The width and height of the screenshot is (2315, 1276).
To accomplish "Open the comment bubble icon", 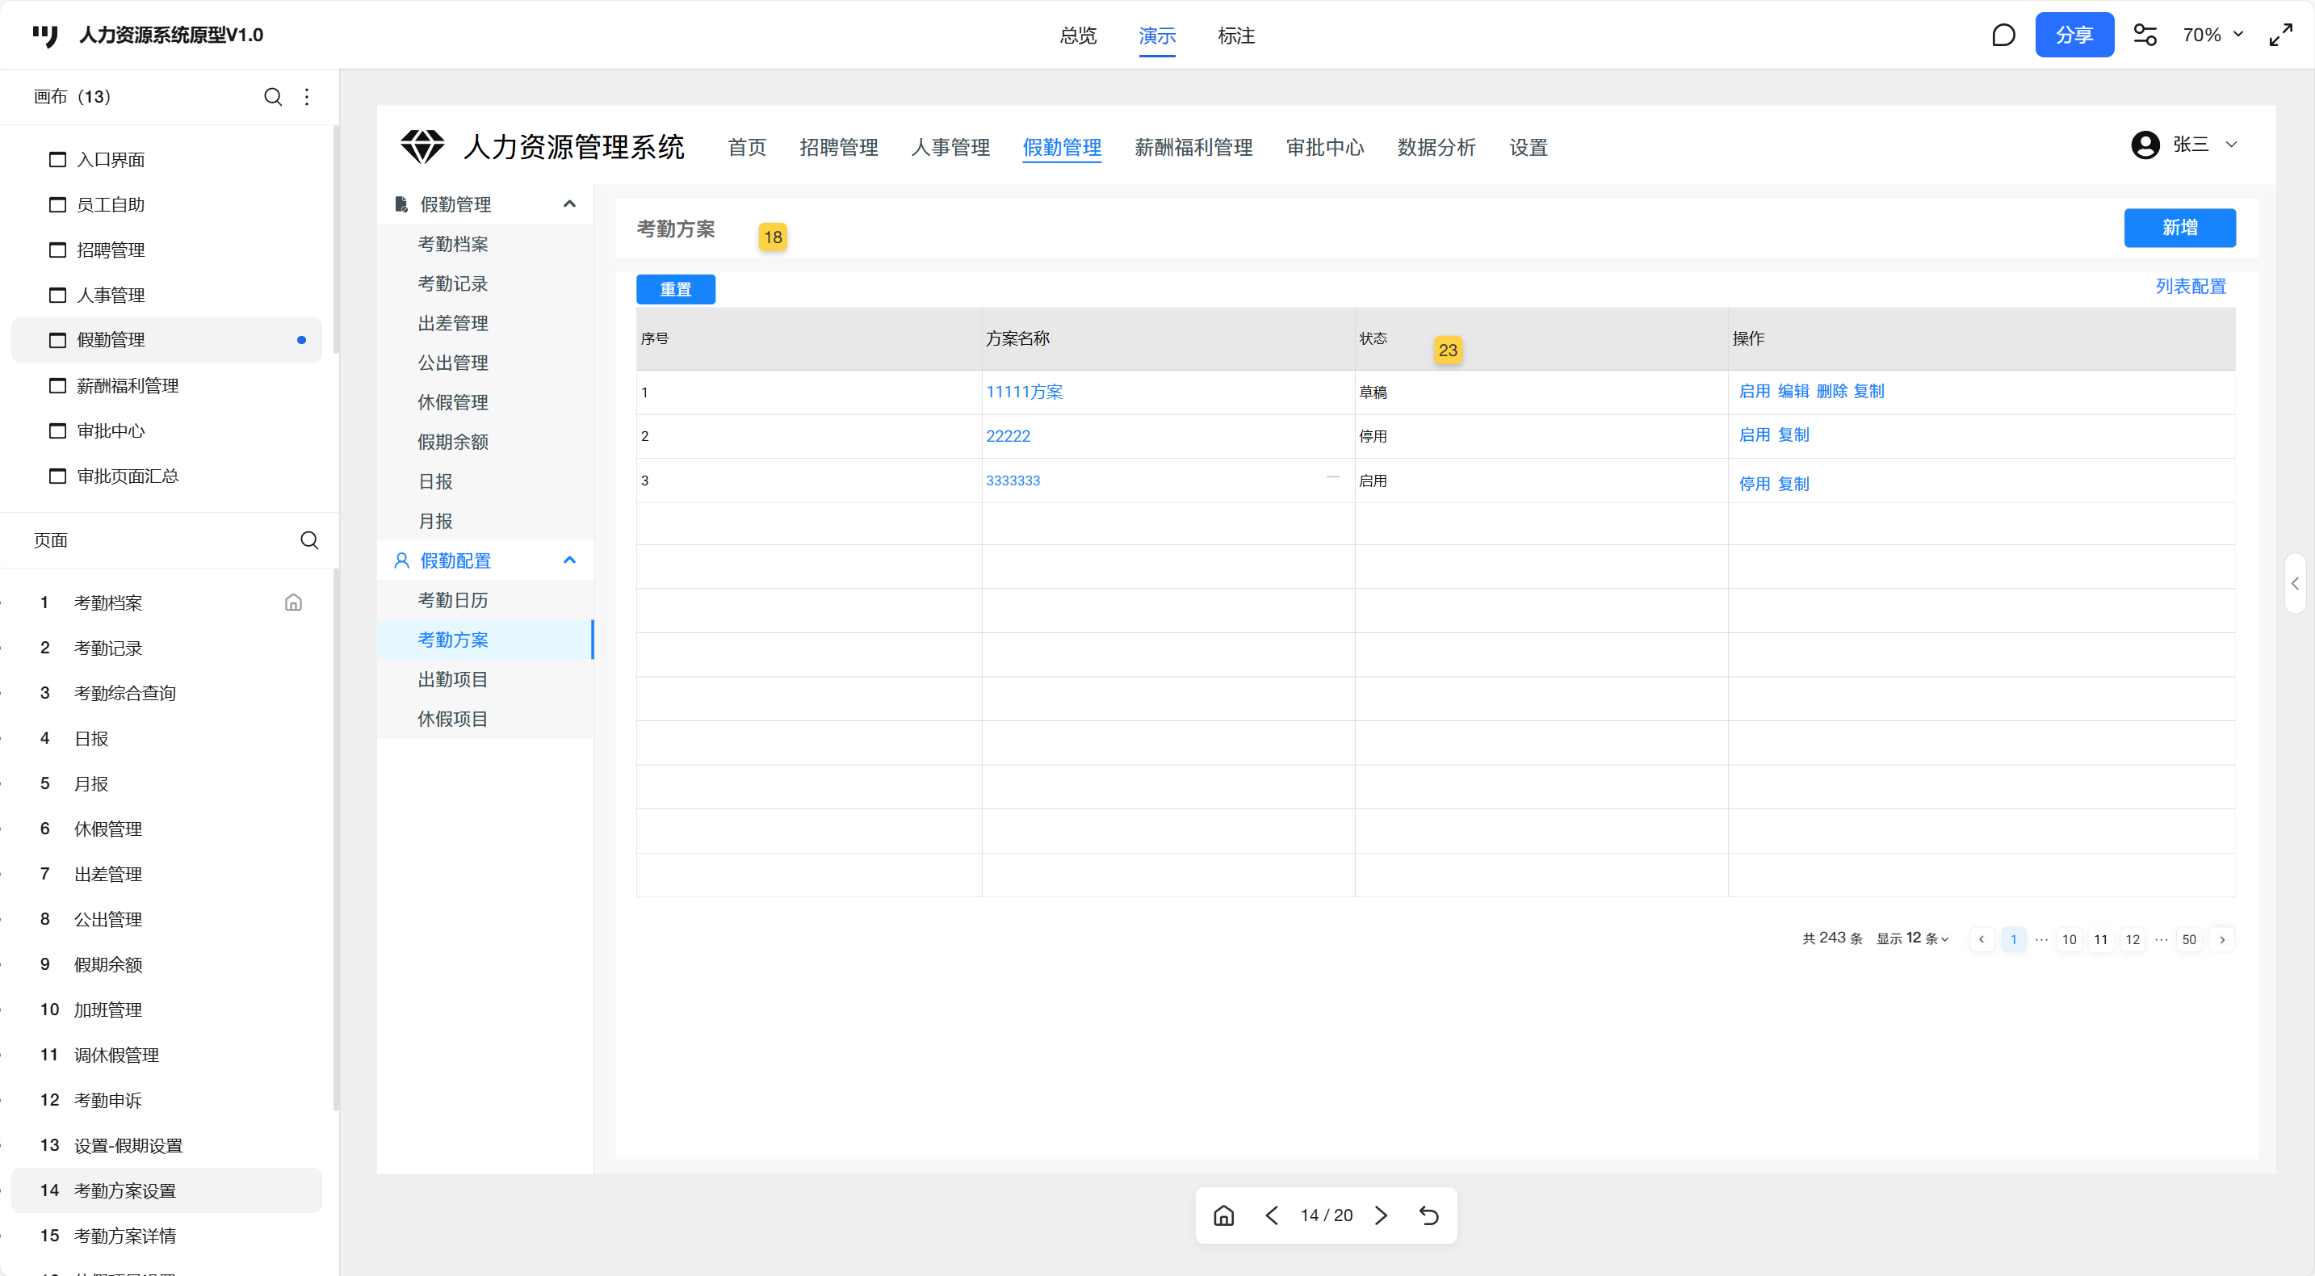I will click(2003, 35).
